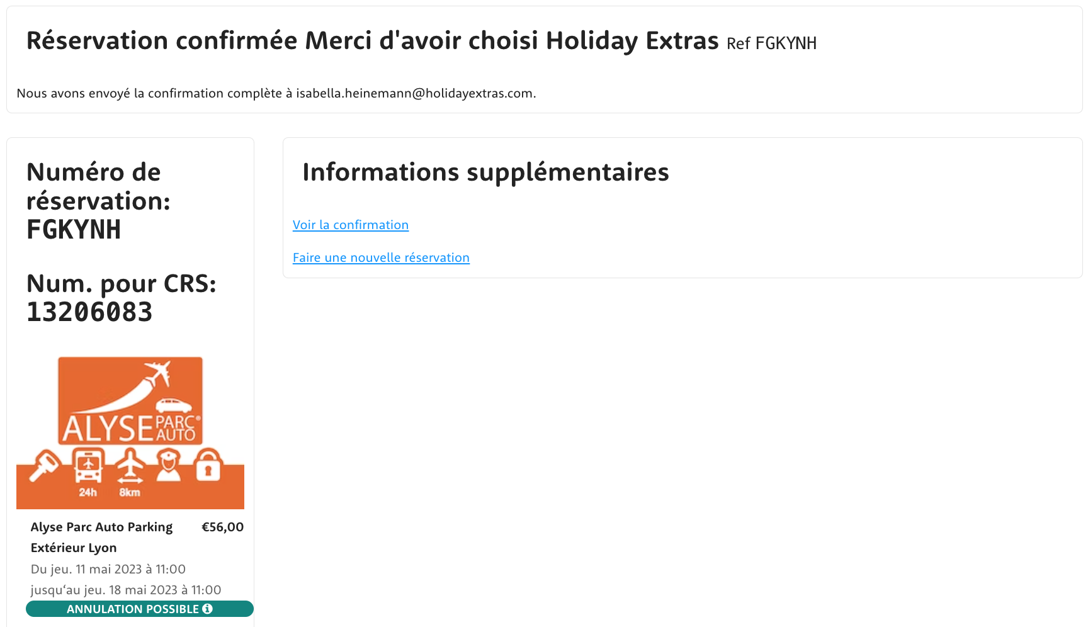Click the €56,00 price
The height and width of the screenshot is (627, 1088).
222,527
